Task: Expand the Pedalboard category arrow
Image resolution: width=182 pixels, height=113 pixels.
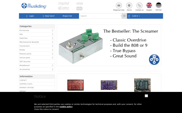Action: click(x=52, y=65)
